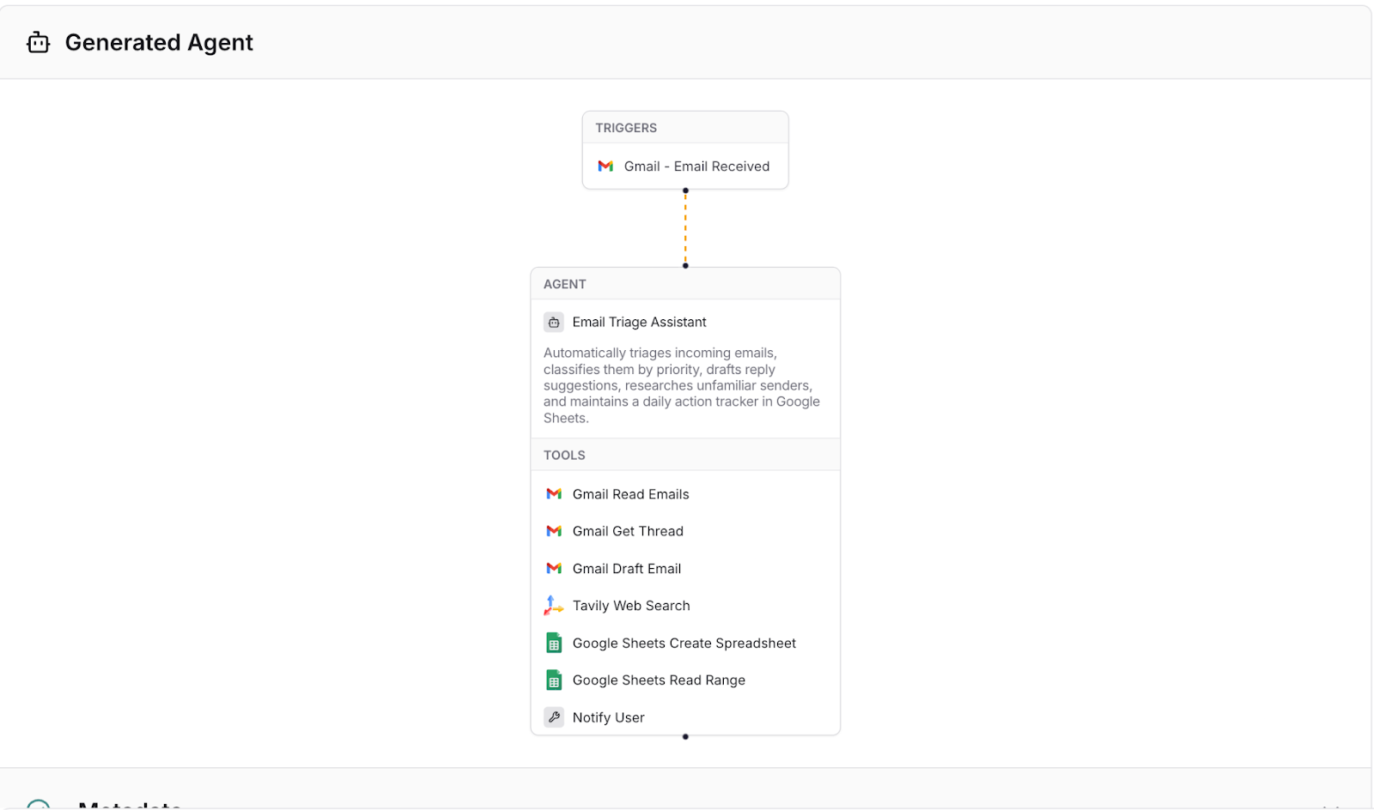Click the Gmail Get Thread icon
The image size is (1374, 810).
tap(554, 531)
